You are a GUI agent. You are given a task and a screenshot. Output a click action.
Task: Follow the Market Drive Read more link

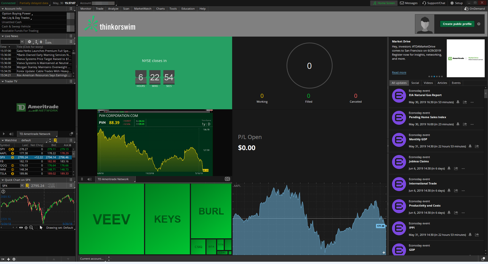pyautogui.click(x=399, y=73)
